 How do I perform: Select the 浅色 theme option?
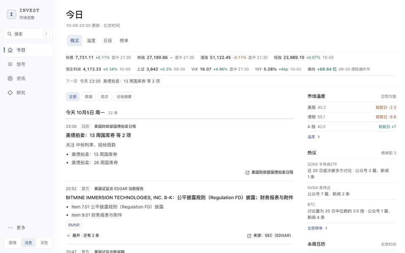tap(28, 243)
